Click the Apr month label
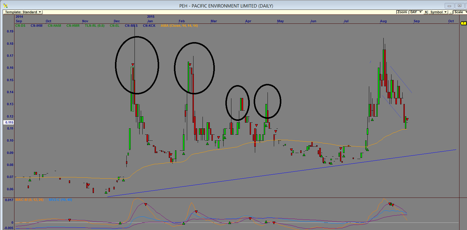The image size is (467, 230). tap(248, 21)
